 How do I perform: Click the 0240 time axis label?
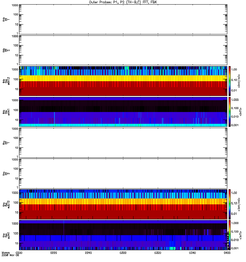coord(88,253)
